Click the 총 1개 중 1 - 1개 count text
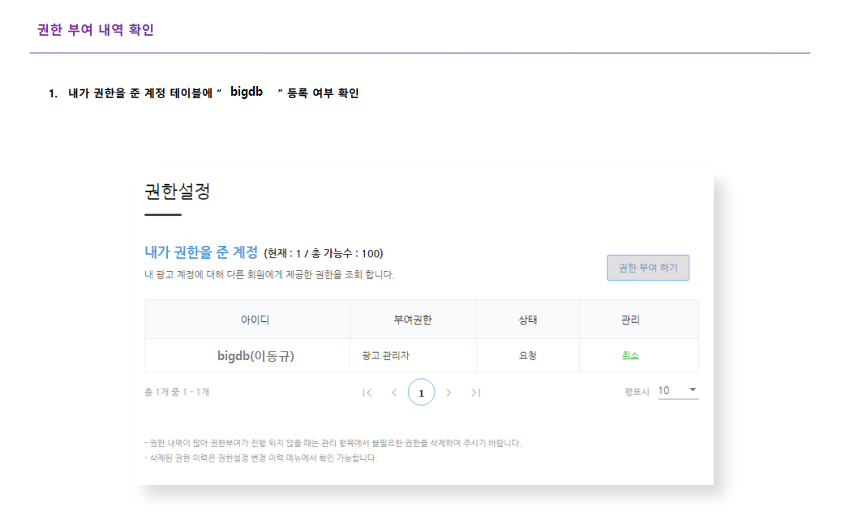Image resolution: width=842 pixels, height=520 pixels. click(177, 392)
